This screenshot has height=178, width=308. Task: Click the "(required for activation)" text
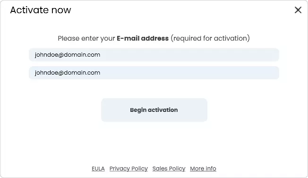pos(210,38)
